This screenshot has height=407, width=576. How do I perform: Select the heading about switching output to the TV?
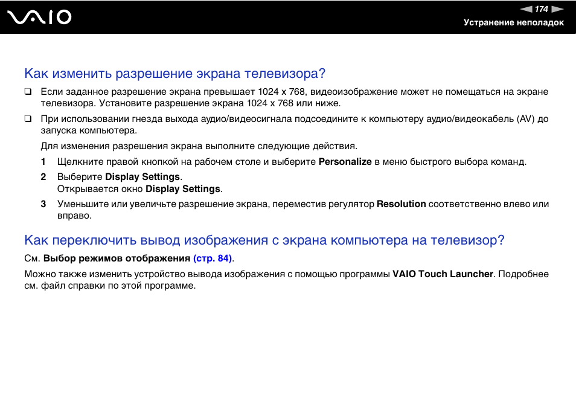(264, 240)
